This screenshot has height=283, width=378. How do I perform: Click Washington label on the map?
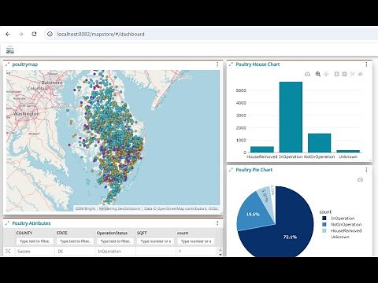click(x=26, y=114)
